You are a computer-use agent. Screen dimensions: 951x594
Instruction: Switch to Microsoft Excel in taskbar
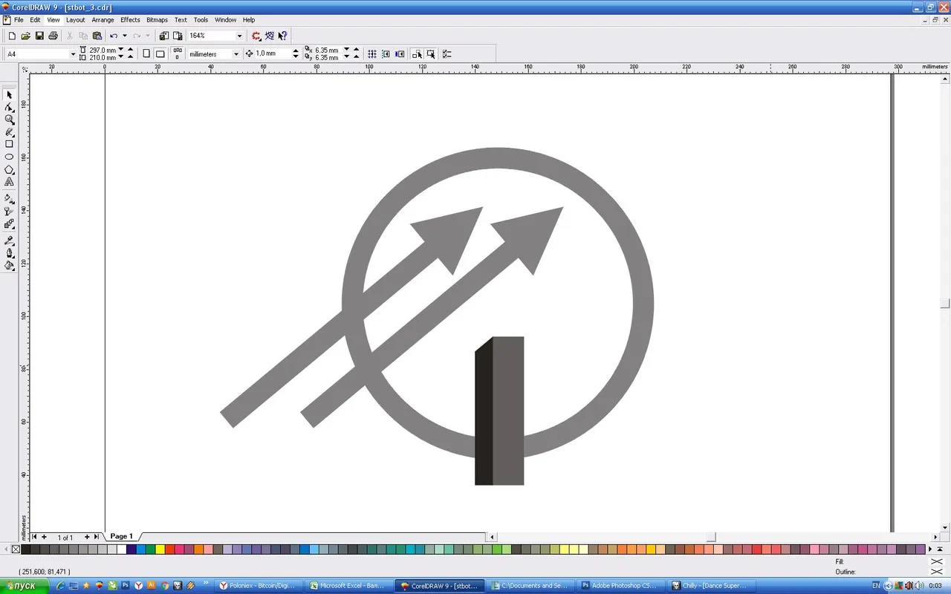tap(349, 586)
